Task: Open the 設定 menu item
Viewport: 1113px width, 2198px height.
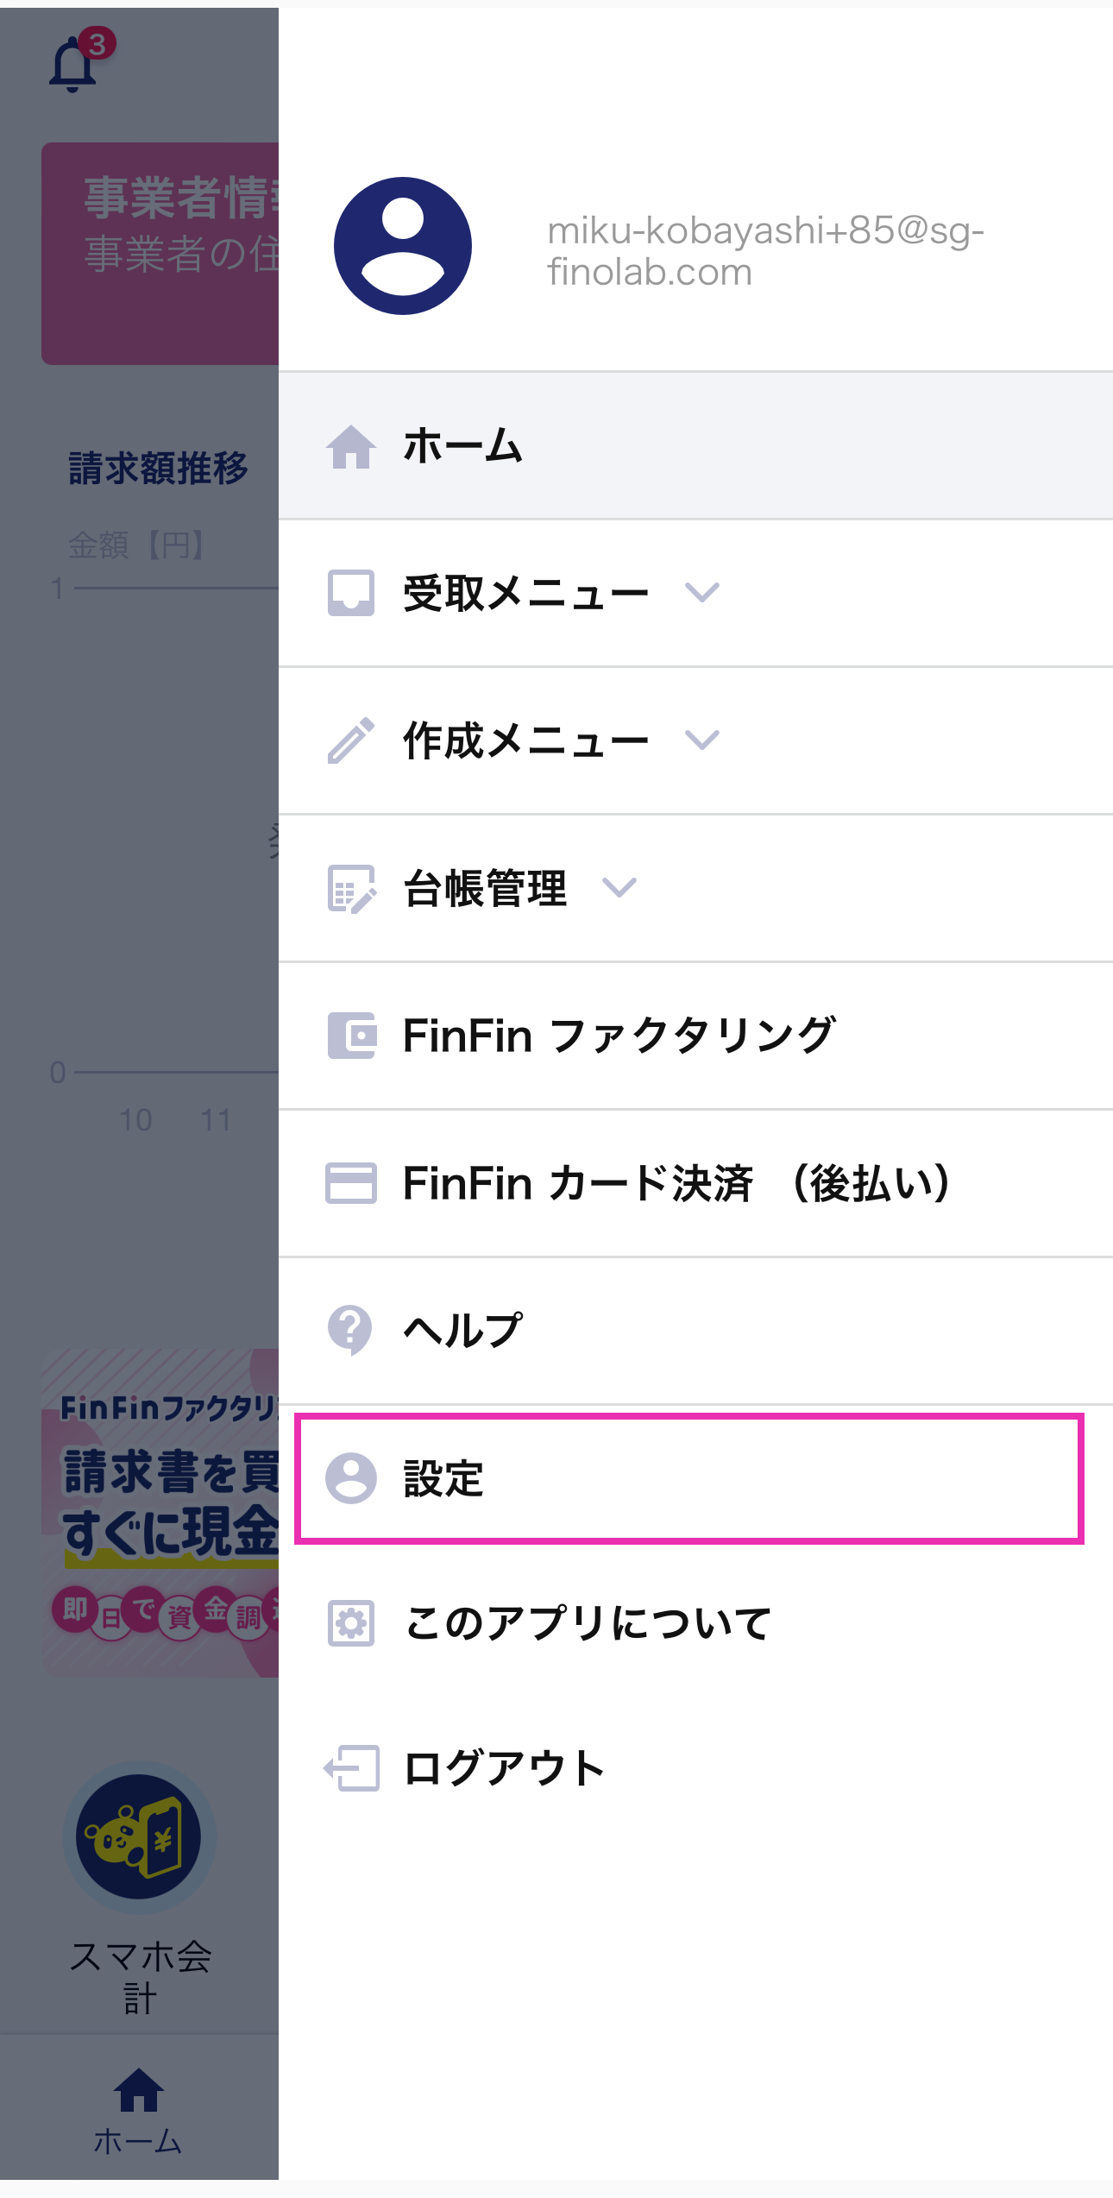Action: tap(689, 1478)
